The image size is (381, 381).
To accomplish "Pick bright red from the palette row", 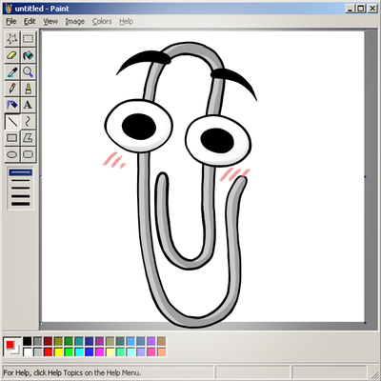I will (49, 351).
